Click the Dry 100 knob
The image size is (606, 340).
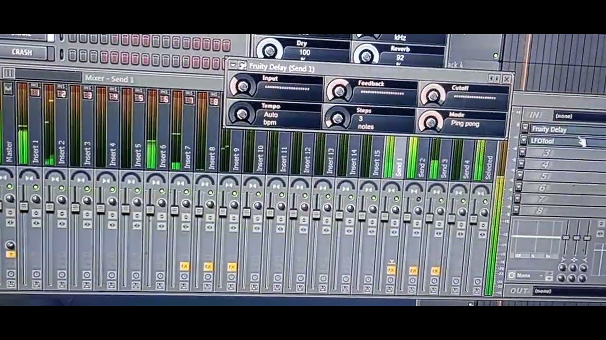(x=271, y=51)
